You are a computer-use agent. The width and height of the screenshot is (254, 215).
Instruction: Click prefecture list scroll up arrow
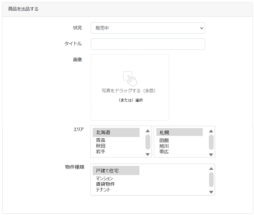tap(148, 131)
